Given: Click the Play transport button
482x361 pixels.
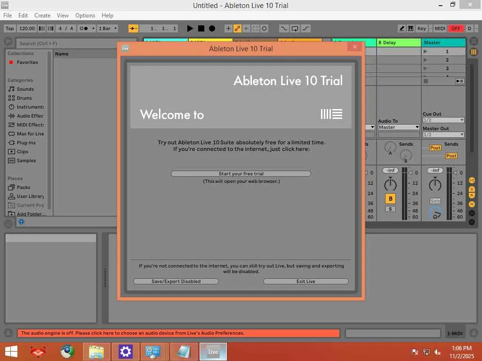Looking at the screenshot, I should 190,29.
